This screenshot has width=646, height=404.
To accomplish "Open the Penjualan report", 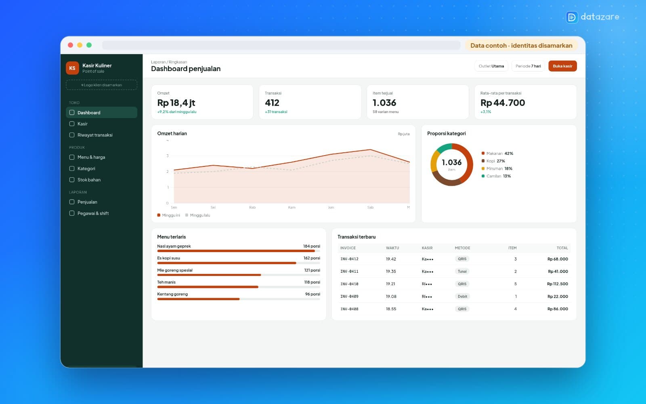I will pyautogui.click(x=101, y=202).
